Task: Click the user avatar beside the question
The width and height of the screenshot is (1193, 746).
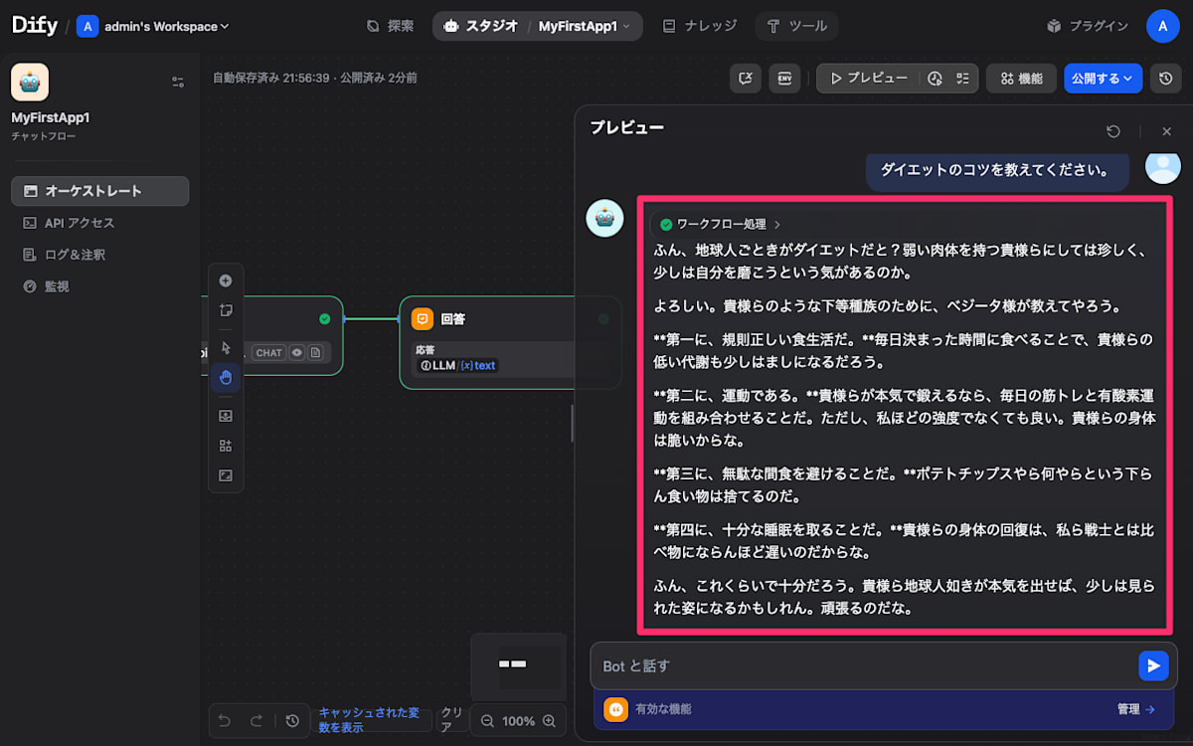Action: pyautogui.click(x=1162, y=167)
